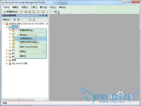Collapse the 数据库 folder node
This screenshot has height=106, width=141.
click(7, 27)
